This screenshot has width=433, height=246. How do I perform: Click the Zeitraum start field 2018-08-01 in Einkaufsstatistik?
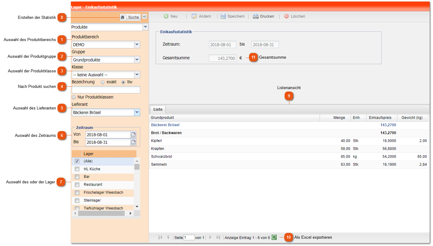[223, 45]
